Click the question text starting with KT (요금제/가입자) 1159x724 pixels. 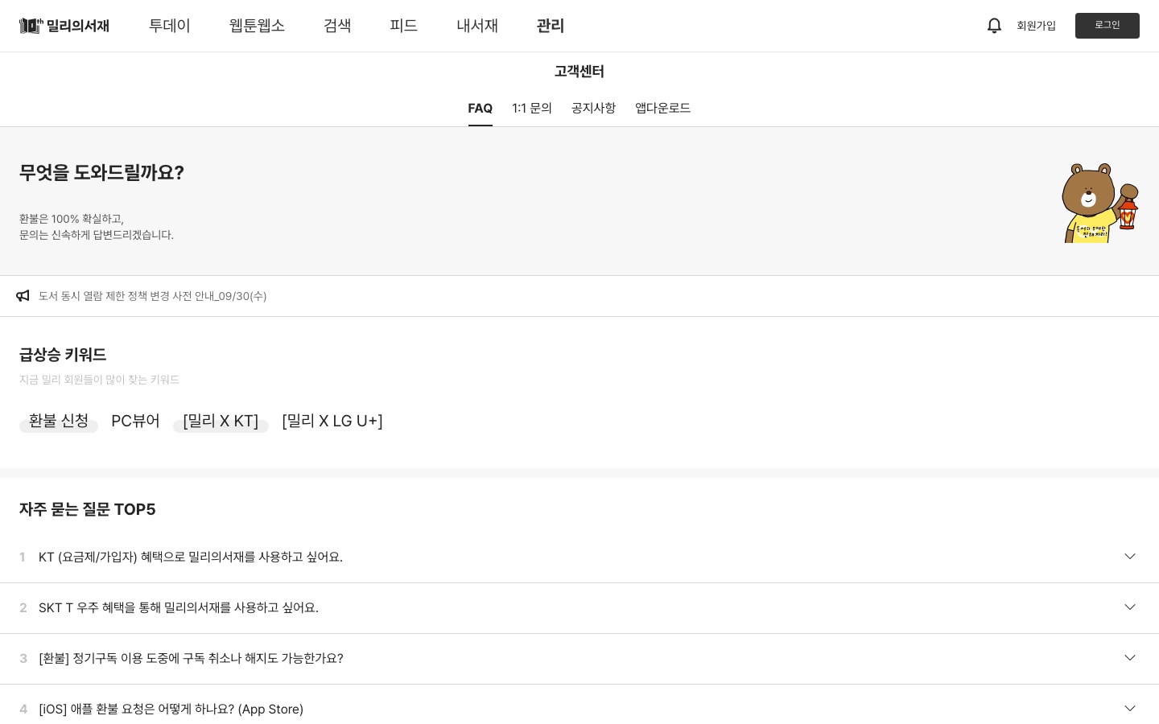click(191, 557)
